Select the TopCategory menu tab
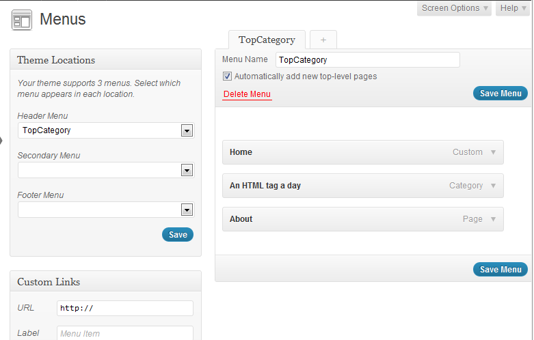The width and height of the screenshot is (534, 340). pos(267,40)
